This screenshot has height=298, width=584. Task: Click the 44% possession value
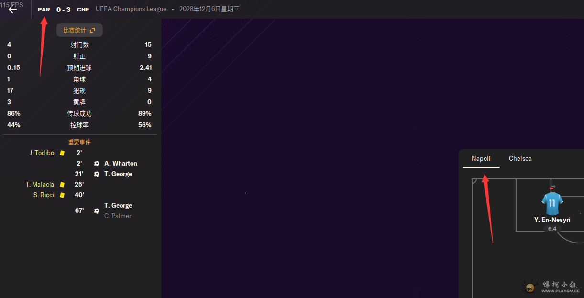[13, 125]
